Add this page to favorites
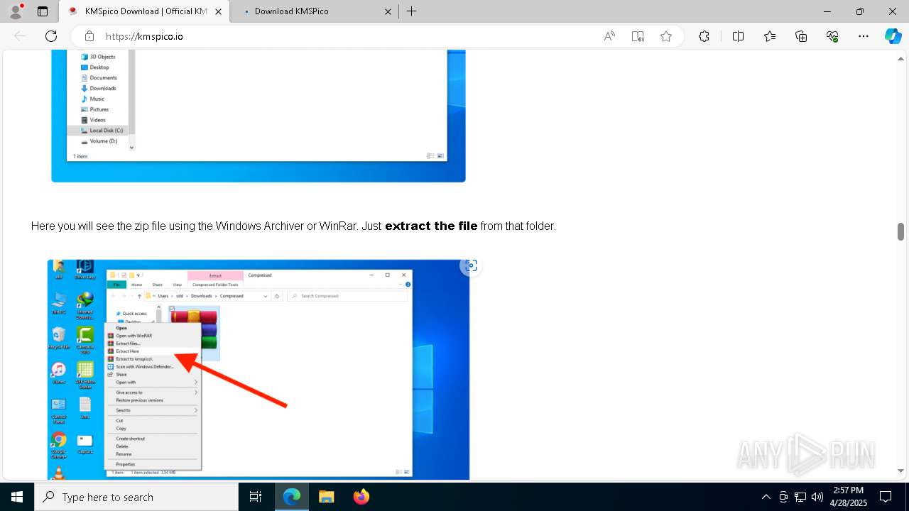Image resolution: width=909 pixels, height=511 pixels. [666, 36]
